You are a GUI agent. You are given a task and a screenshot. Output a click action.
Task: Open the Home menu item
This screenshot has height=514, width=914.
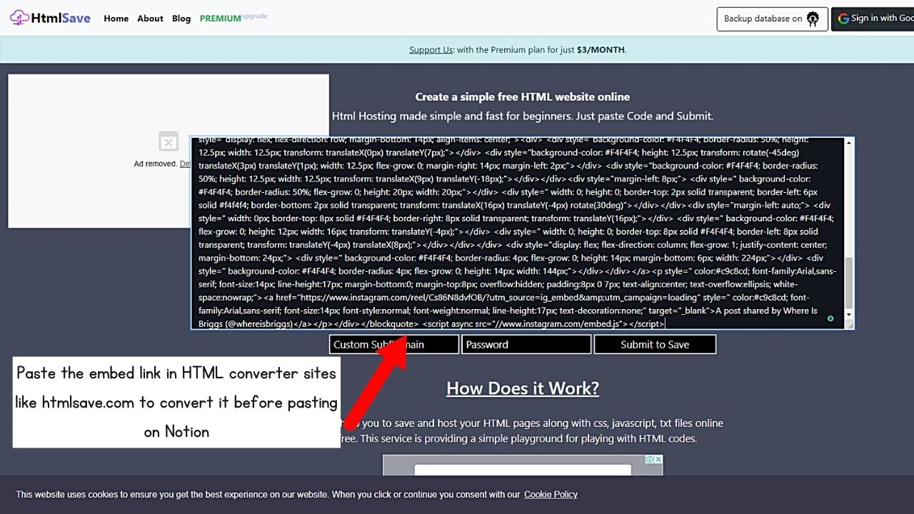point(116,19)
